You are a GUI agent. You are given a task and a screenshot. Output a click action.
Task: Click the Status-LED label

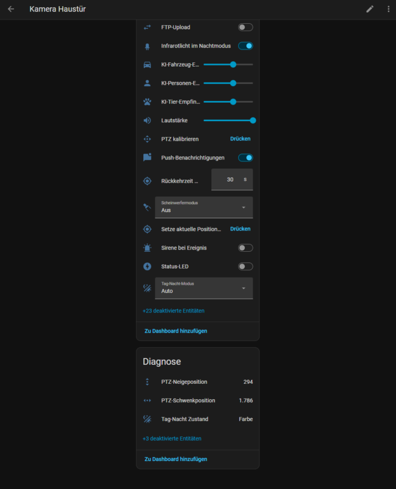[175, 267]
